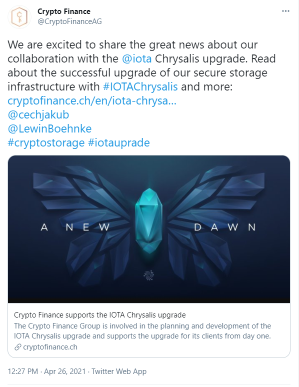Viewport: 299px width, 387px height.
Task: Click the glowing crystal in preview image
Action: click(149, 221)
